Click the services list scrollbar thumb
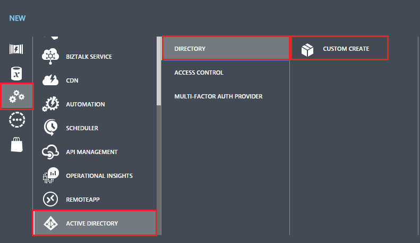Viewport: 420px width, 243px height. click(159, 71)
